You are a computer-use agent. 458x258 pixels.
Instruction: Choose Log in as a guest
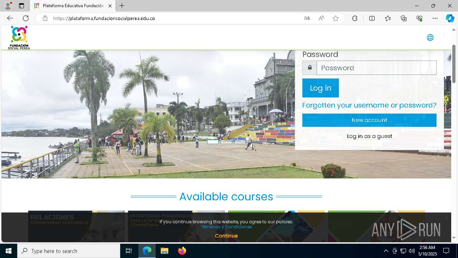point(370,136)
